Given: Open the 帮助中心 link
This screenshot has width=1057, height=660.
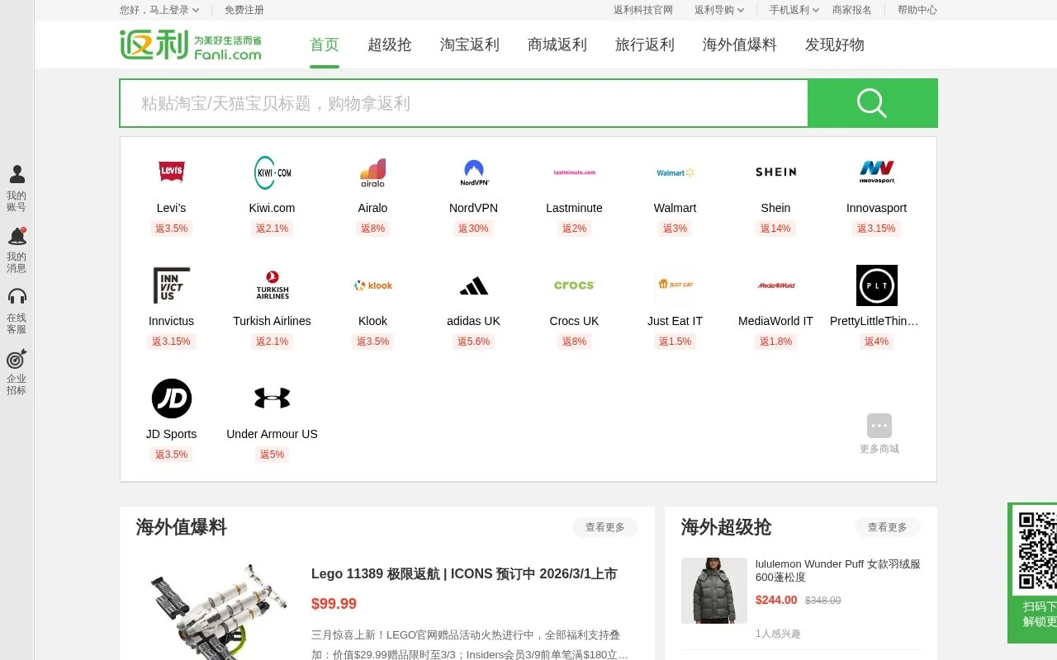Looking at the screenshot, I should click(917, 10).
